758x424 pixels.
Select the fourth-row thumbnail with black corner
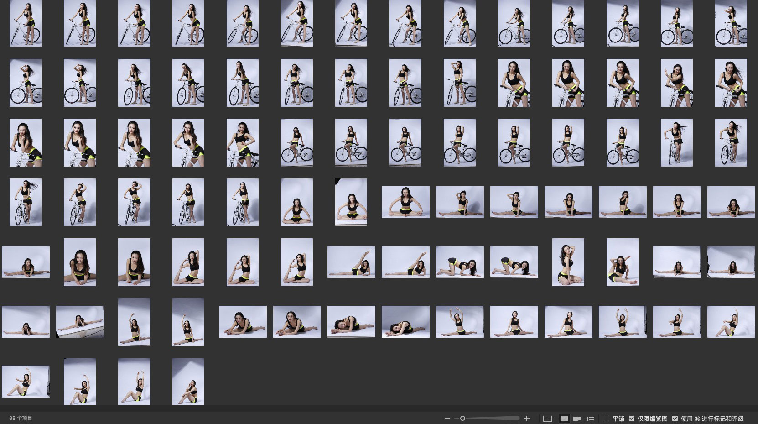click(x=351, y=202)
